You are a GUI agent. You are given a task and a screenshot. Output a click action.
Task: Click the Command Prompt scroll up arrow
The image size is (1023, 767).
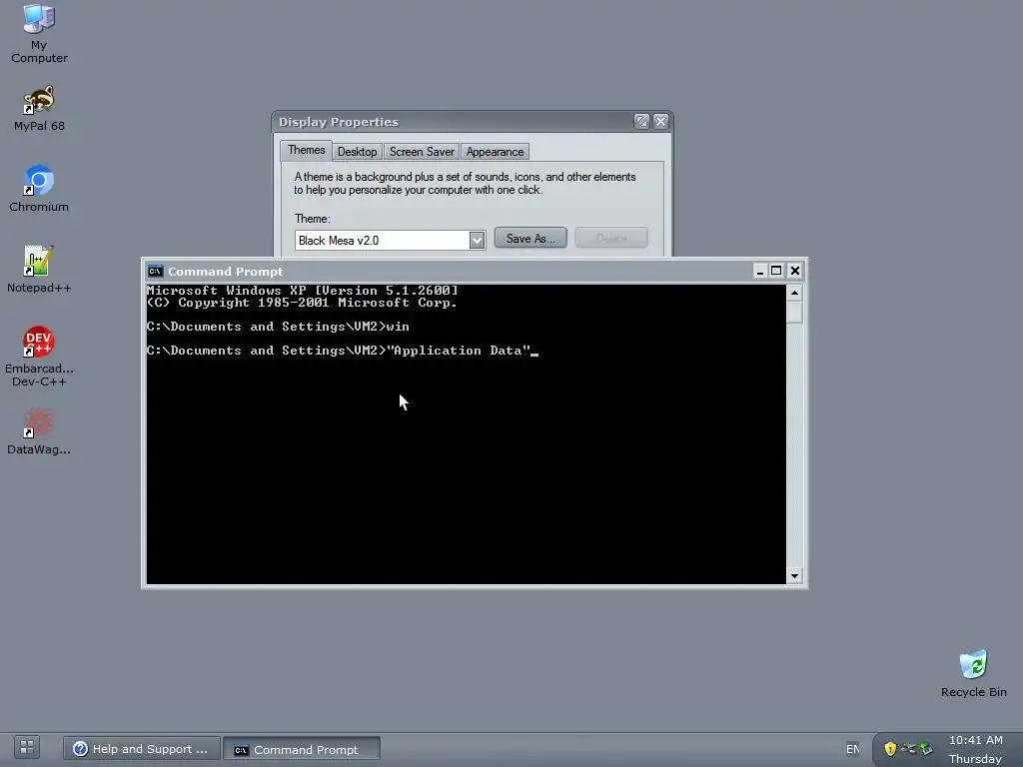[794, 293]
